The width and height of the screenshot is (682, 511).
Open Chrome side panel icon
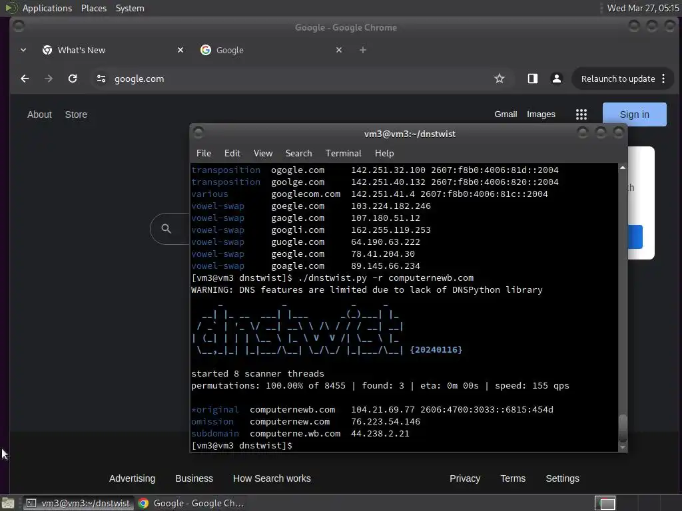coord(533,79)
